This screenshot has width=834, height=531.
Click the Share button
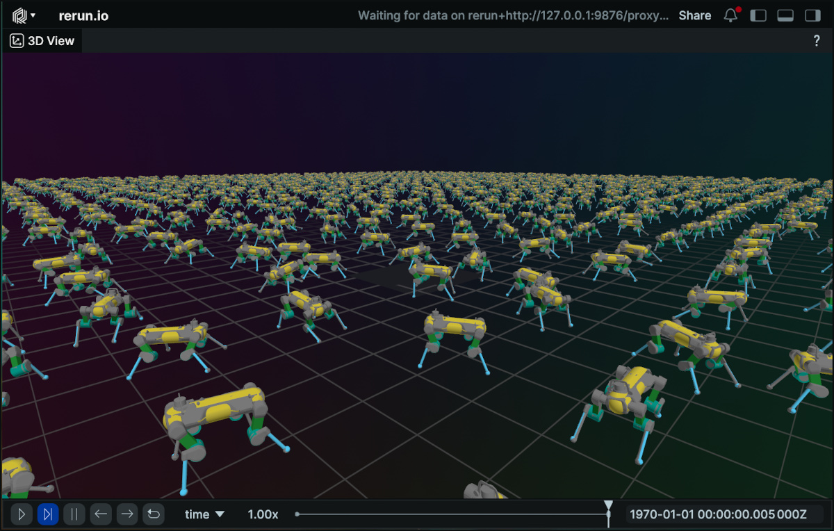(x=694, y=15)
